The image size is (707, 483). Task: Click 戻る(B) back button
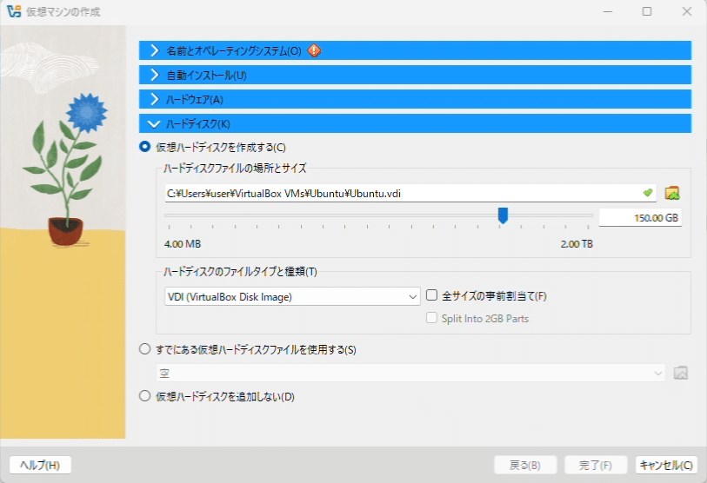click(x=525, y=465)
